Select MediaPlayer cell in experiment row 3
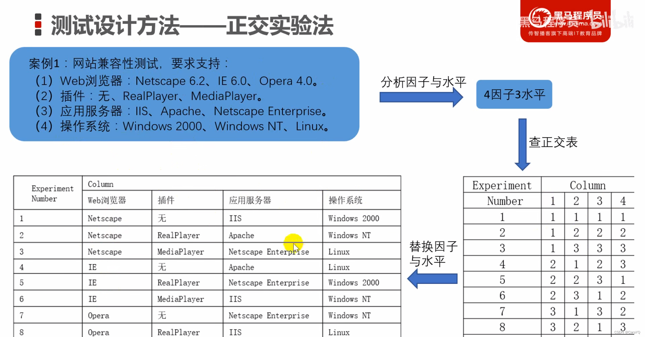The height and width of the screenshot is (337, 645). click(187, 251)
